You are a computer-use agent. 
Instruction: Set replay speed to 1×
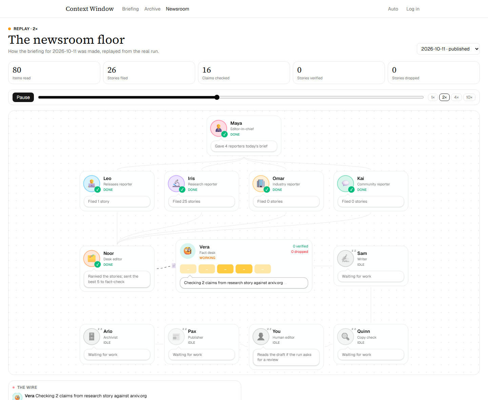pos(433,97)
